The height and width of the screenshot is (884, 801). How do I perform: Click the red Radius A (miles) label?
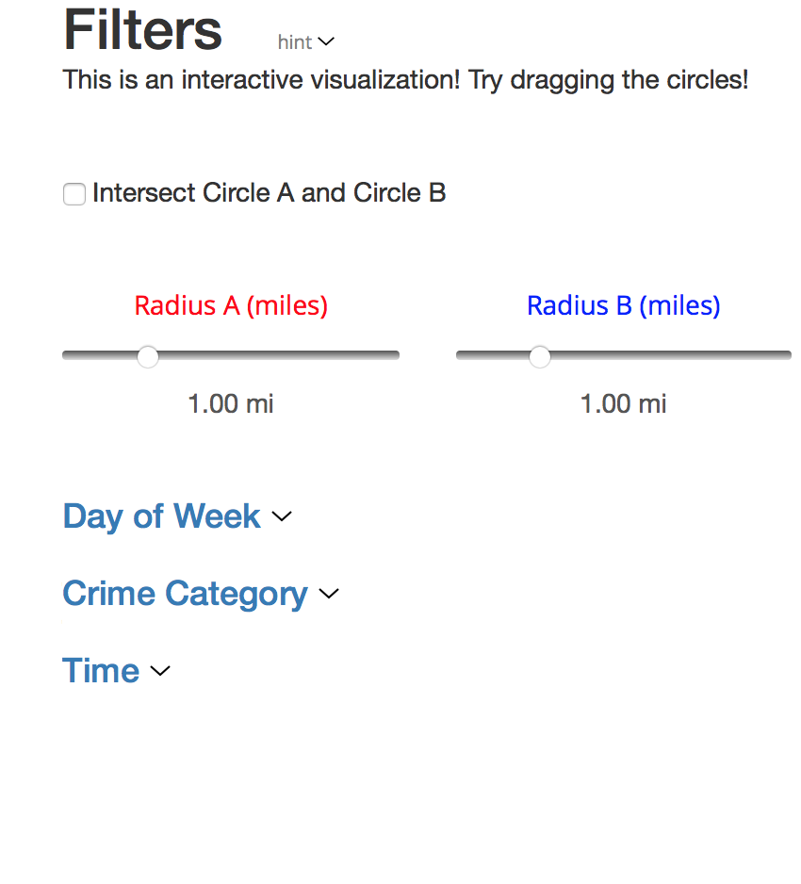(x=231, y=306)
